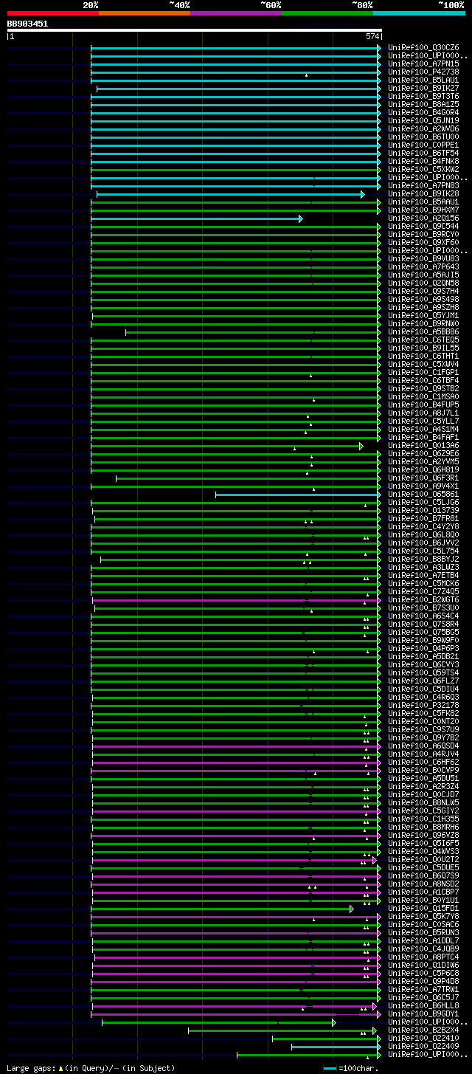Click the UniRef100_A7PN83 label
This screenshot has height=1074, width=472.
pyautogui.click(x=423, y=185)
